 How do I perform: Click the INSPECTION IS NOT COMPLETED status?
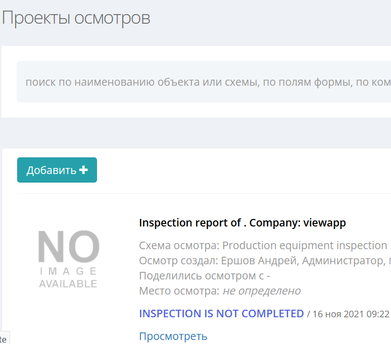click(x=221, y=313)
